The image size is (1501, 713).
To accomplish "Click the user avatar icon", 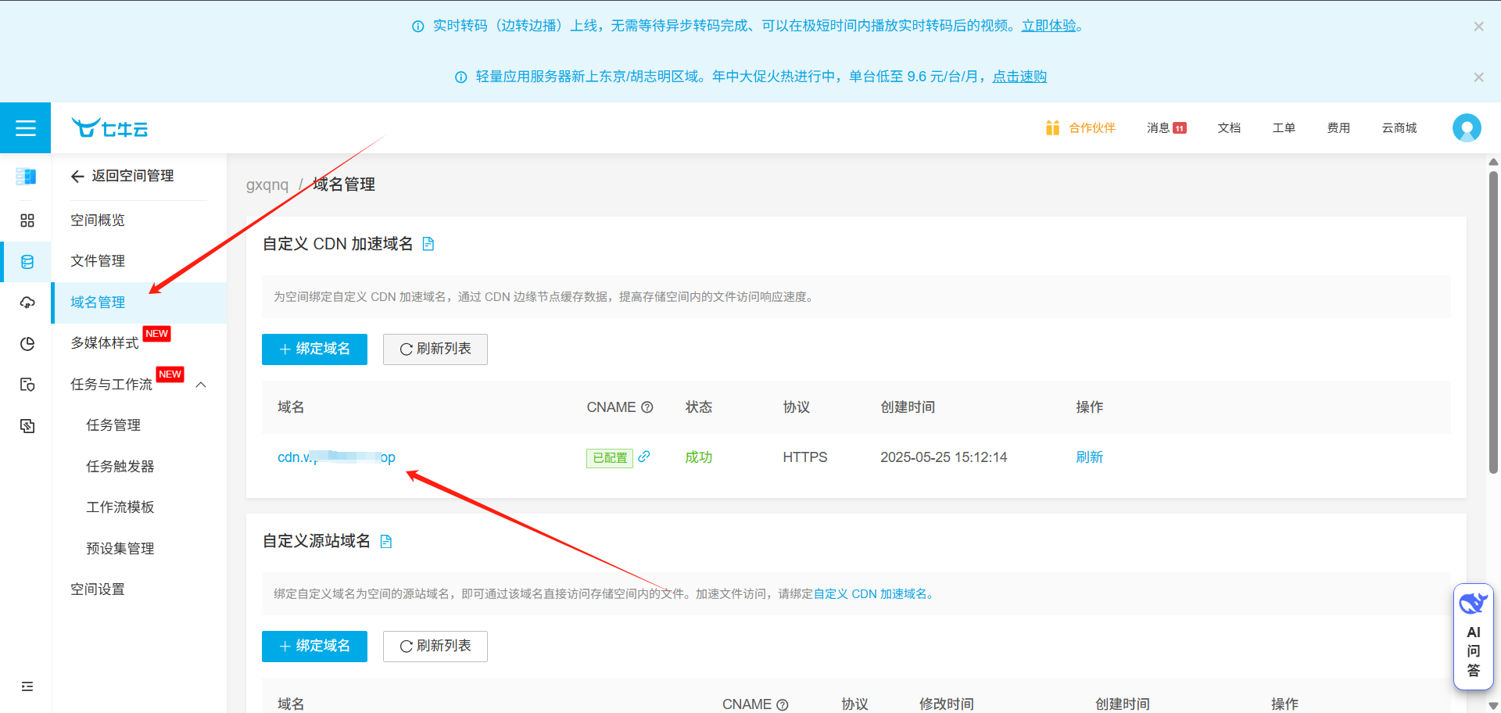I will tap(1466, 127).
